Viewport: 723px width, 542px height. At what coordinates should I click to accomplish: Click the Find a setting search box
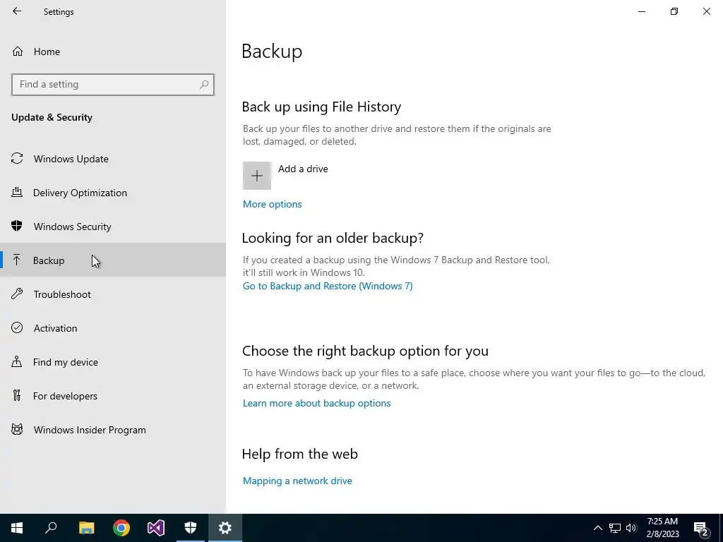coord(113,85)
